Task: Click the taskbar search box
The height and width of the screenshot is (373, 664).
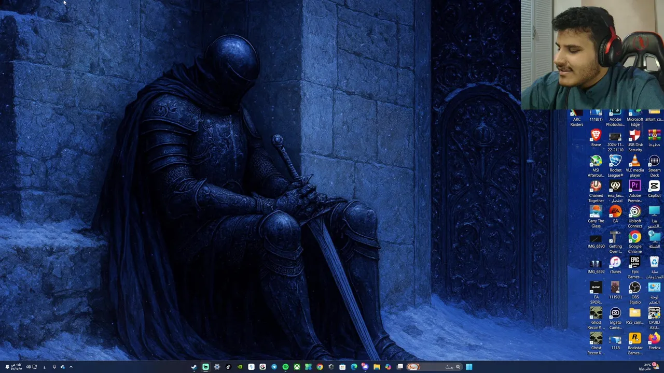Action: click(x=434, y=367)
